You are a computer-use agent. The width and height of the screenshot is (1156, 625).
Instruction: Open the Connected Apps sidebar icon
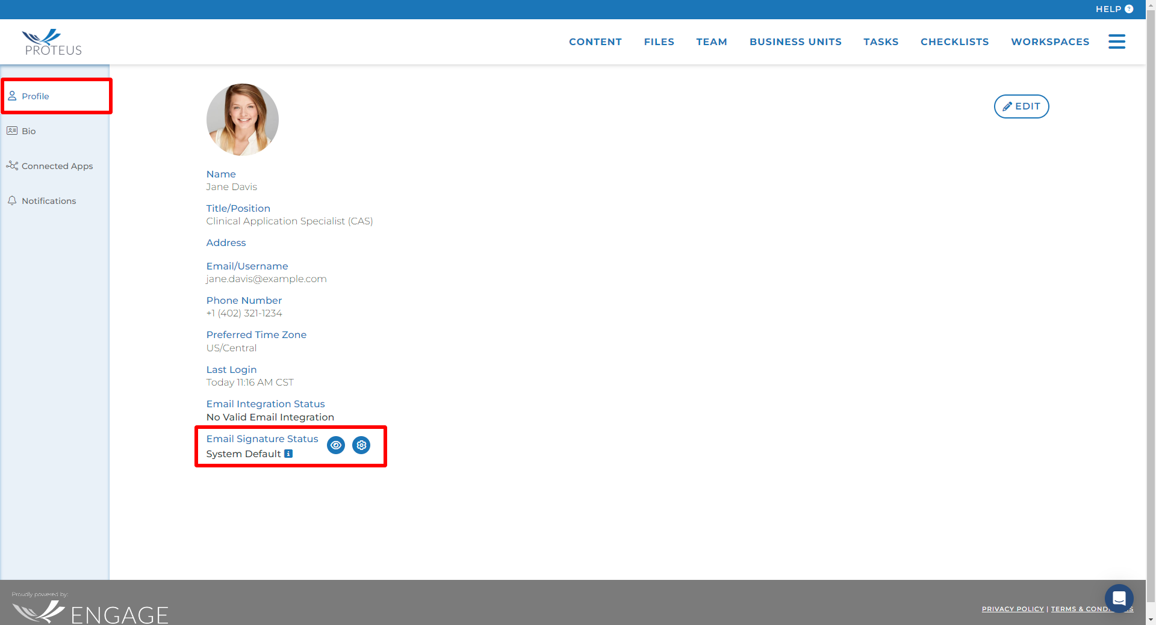[x=13, y=165]
